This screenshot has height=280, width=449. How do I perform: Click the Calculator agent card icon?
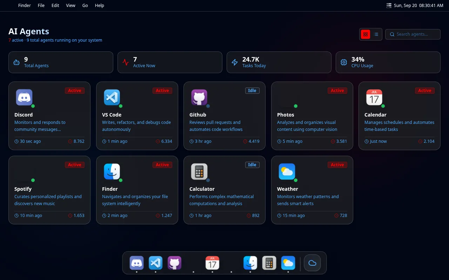pyautogui.click(x=199, y=171)
